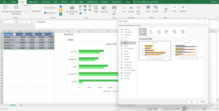Open the Name Box dropdown arrow
The height and width of the screenshot is (111, 219).
point(14,22)
